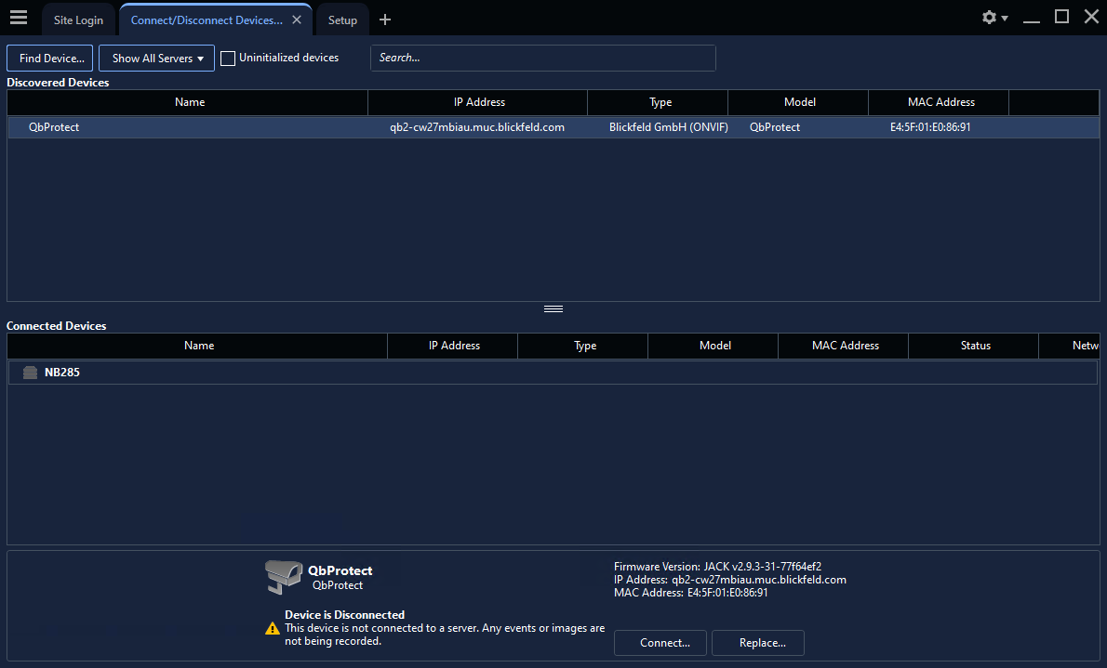Open the hamburger main menu

[x=19, y=18]
